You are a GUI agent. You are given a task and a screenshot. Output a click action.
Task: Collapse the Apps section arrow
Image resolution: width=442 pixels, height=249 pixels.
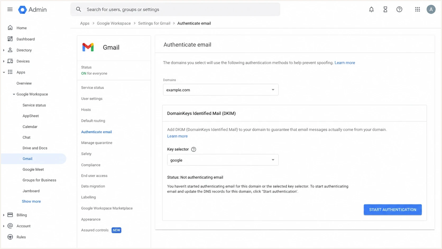coord(4,72)
